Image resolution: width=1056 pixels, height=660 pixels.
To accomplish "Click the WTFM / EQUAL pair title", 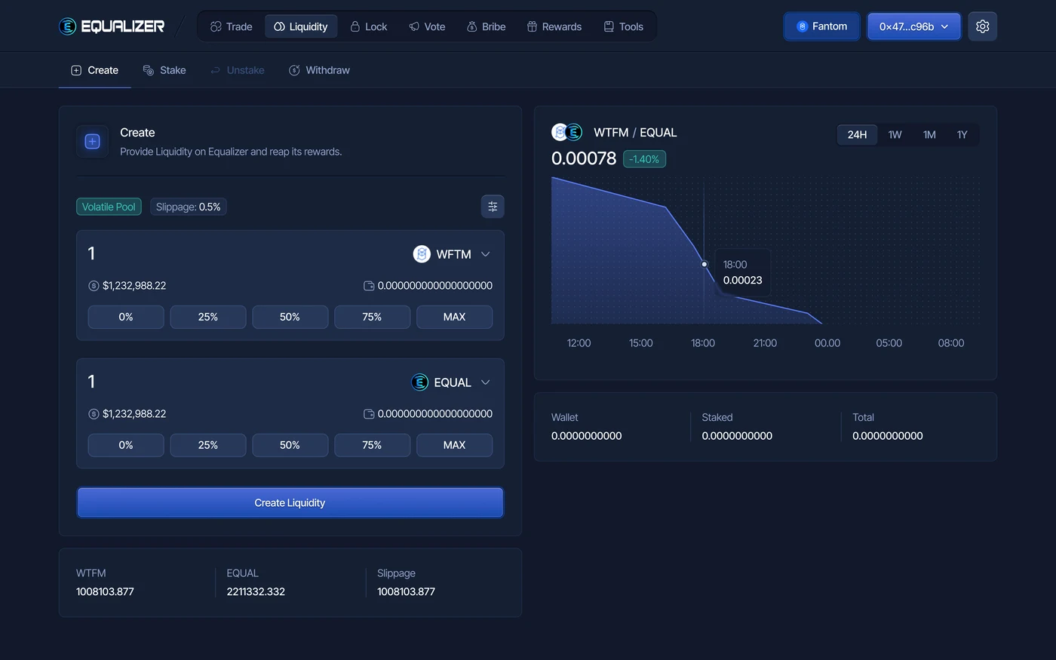I will pyautogui.click(x=635, y=132).
